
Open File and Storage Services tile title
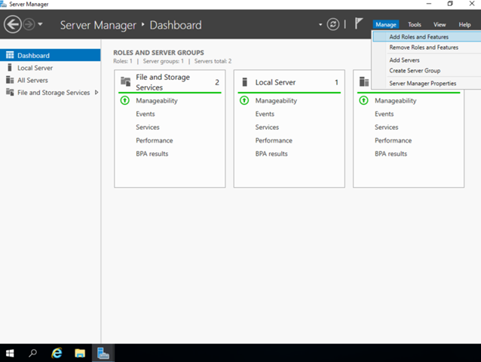click(163, 82)
